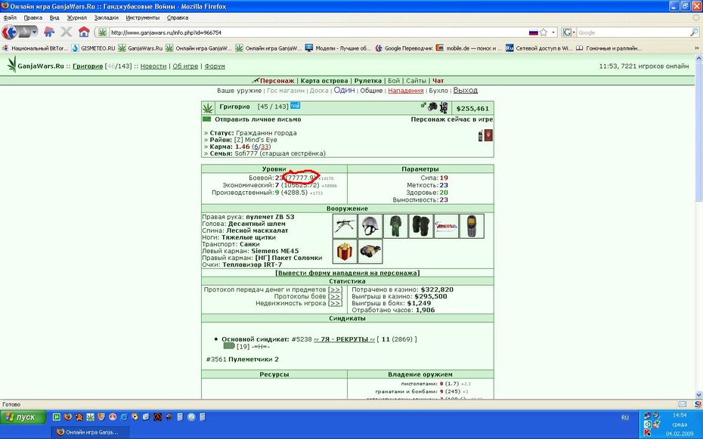Image resolution: width=703 pixels, height=439 pixels.
Task: Click the sled transport item icon
Action: tap(447, 226)
